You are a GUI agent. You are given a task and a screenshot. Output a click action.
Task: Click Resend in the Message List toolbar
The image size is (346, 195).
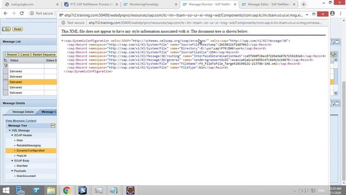point(12,54)
